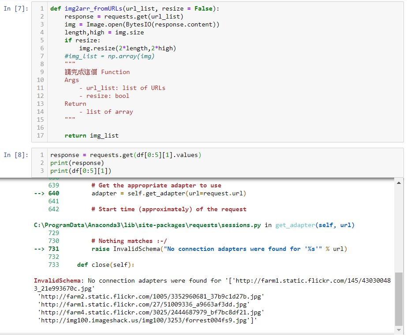
Task: Click the 'response = requests.get(url_list)' line
Action: (x=124, y=17)
